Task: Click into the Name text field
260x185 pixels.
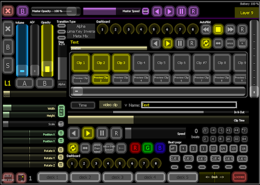Action: click(x=189, y=105)
